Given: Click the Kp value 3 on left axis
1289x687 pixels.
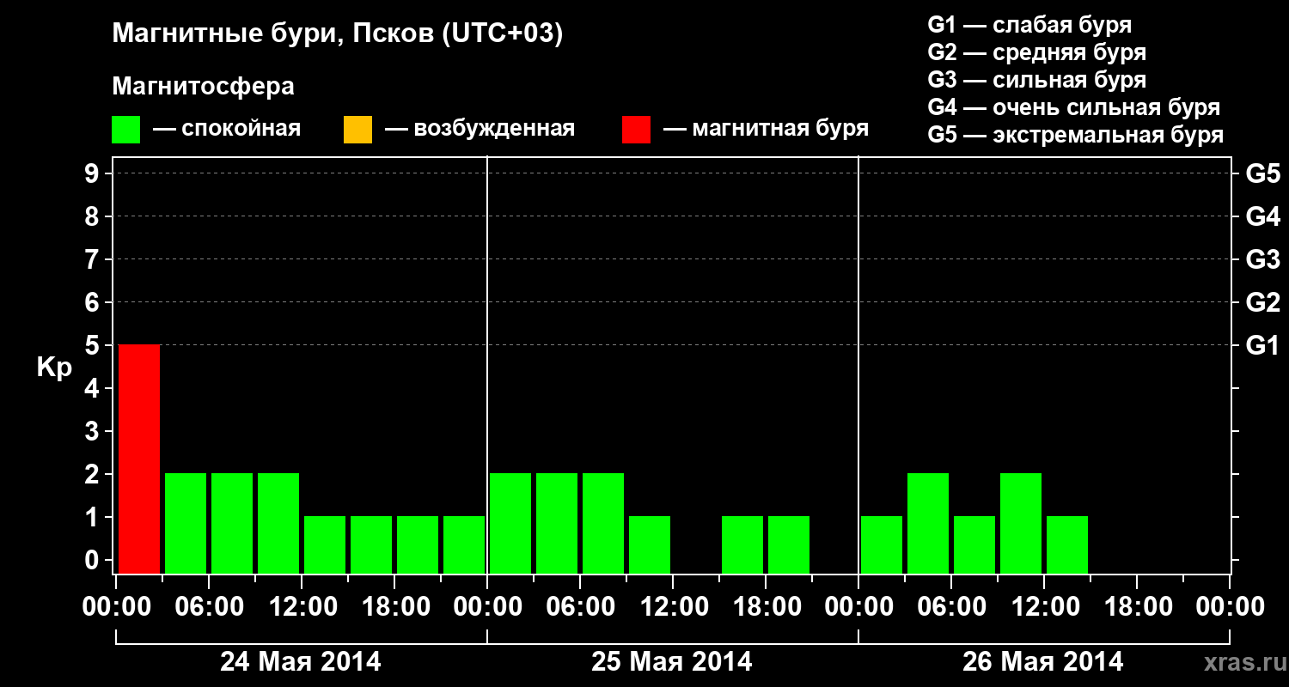Looking at the screenshot, I should [x=94, y=431].
